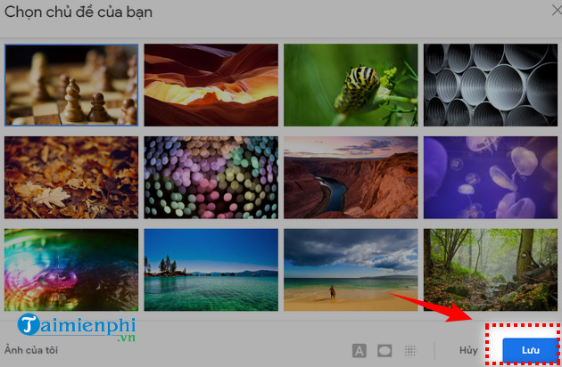The image size is (562, 367).
Task: Open the Ảnh của tôi link
Action: [31, 350]
